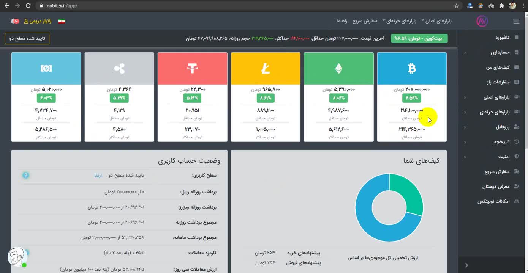This screenshot has width=528, height=273.
Task: Click the help question mark icon
Action: (25, 175)
